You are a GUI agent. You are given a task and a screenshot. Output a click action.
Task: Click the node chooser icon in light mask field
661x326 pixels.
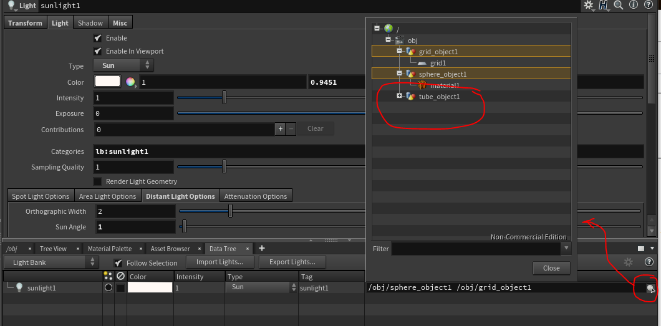(650, 288)
